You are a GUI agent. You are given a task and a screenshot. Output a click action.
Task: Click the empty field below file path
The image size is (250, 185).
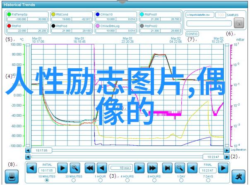[x=209, y=24]
